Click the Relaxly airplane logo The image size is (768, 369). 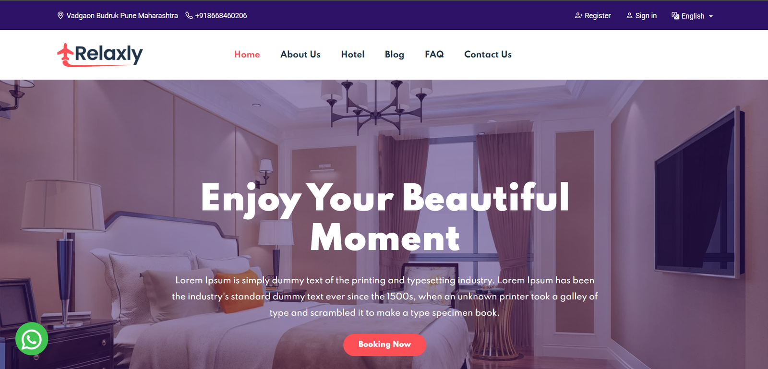click(100, 55)
